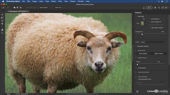
Task: Select the Lasso tool
Action: [x=2, y=27]
